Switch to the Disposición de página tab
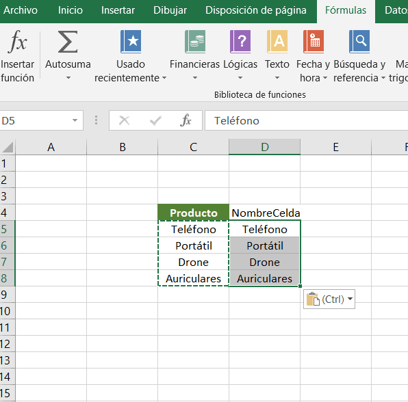The width and height of the screenshot is (408, 402). 256,10
